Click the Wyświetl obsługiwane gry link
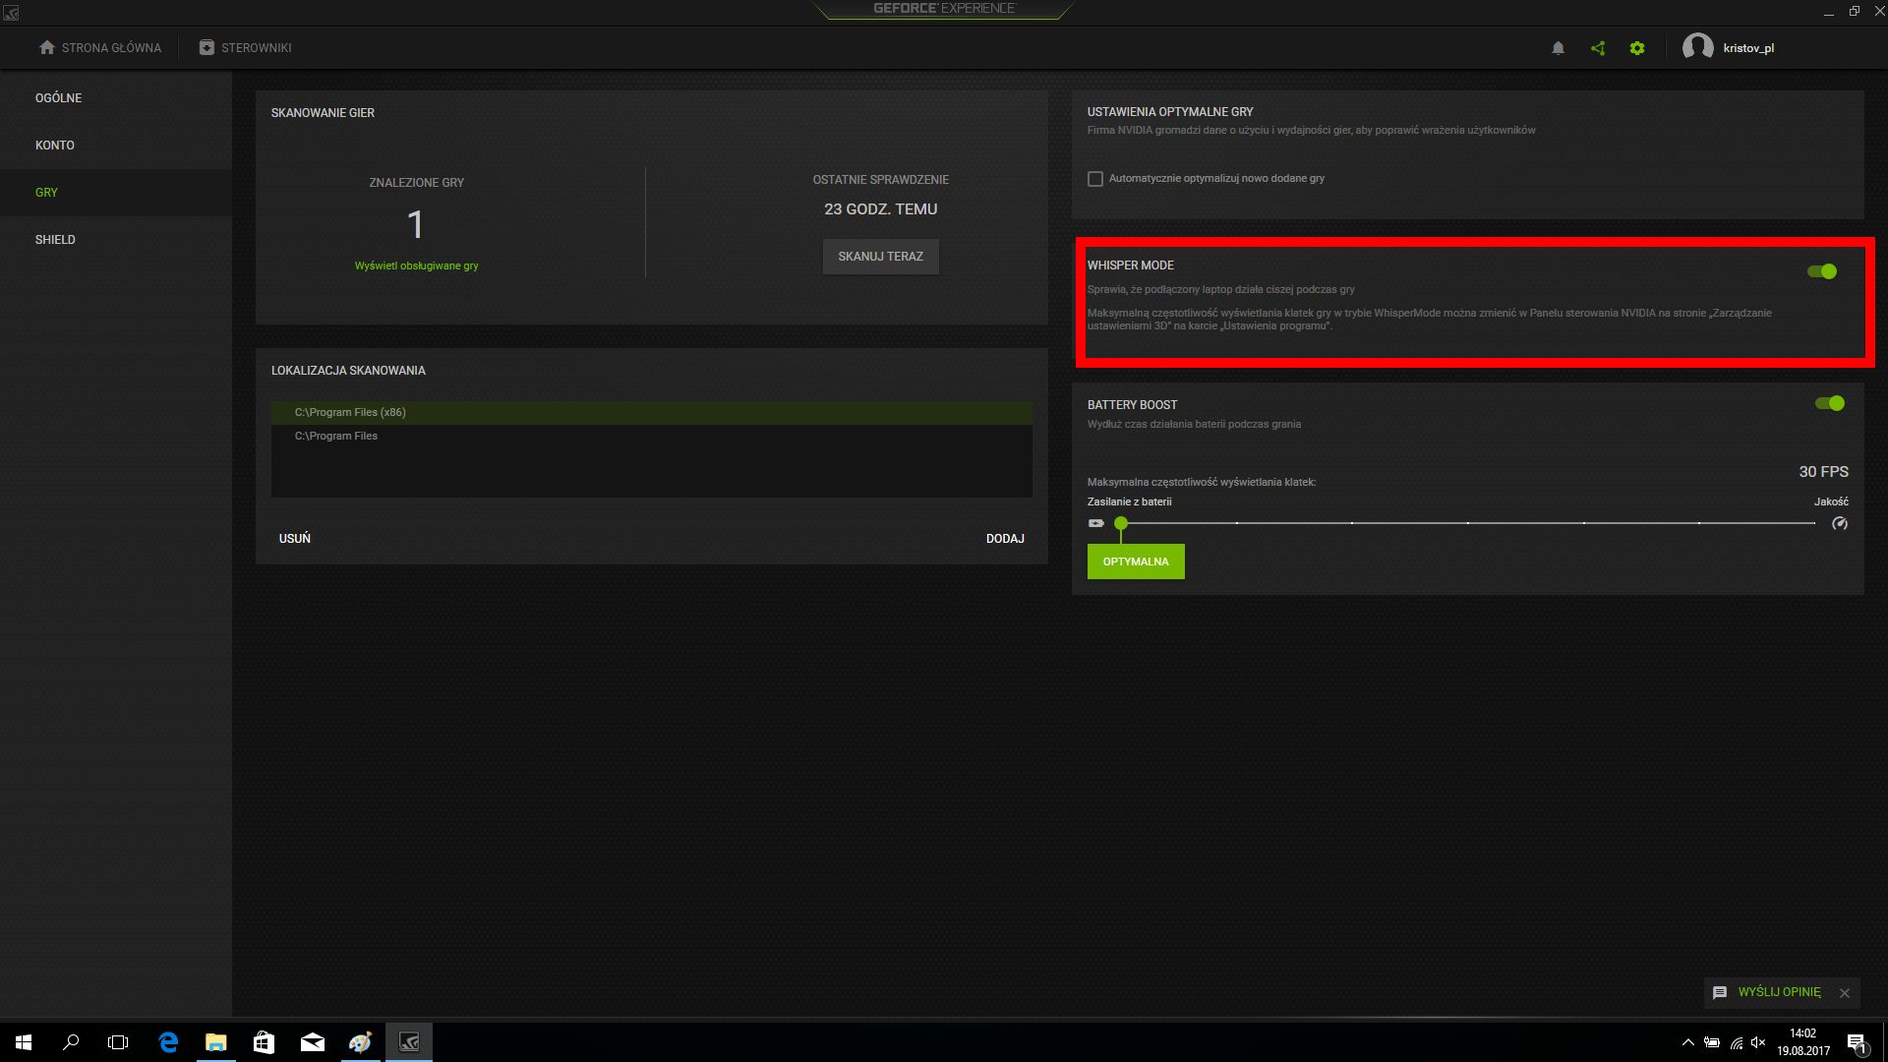 (417, 265)
